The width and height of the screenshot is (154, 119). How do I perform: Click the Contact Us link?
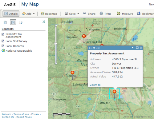(x=8, y=117)
